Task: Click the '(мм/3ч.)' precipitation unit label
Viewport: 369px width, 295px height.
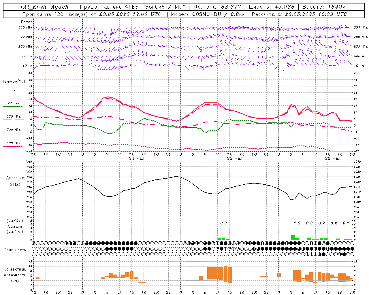Action: click(x=15, y=221)
